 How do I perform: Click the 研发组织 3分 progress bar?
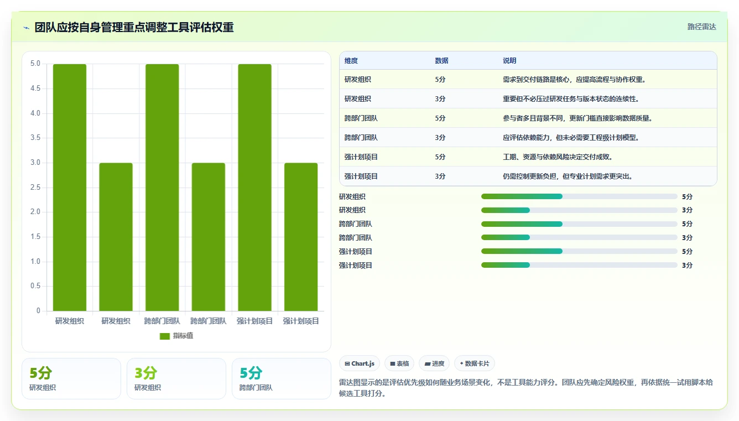(x=579, y=210)
